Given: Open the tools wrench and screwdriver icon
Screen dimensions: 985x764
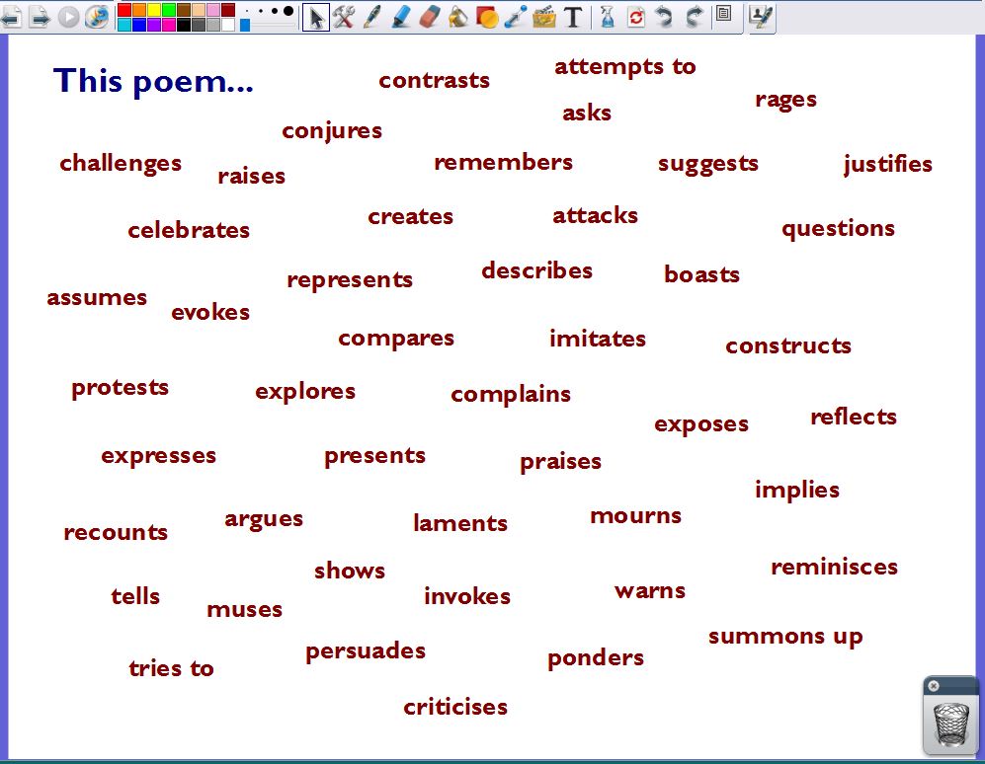Looking at the screenshot, I should point(343,17).
